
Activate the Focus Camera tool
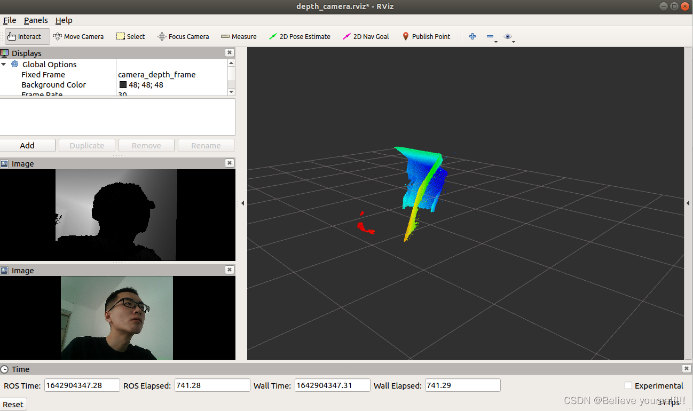(183, 36)
